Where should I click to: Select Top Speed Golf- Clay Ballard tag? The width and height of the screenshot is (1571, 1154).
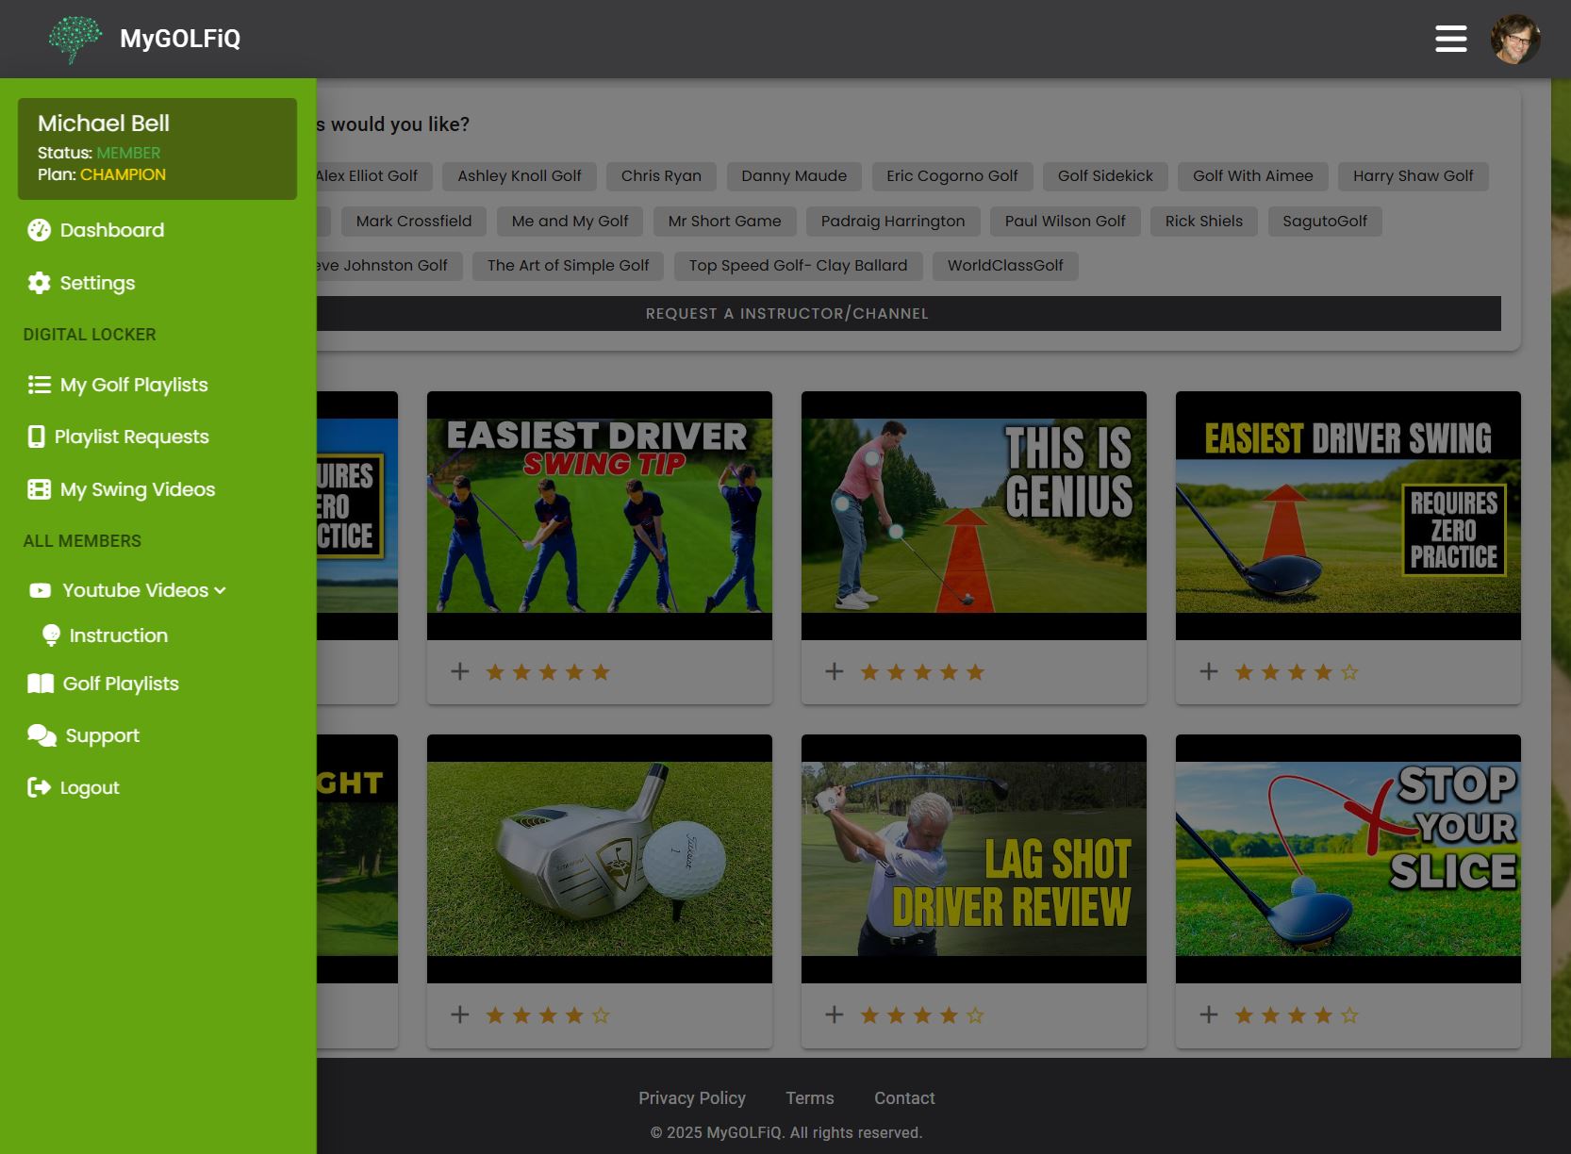coord(799,266)
